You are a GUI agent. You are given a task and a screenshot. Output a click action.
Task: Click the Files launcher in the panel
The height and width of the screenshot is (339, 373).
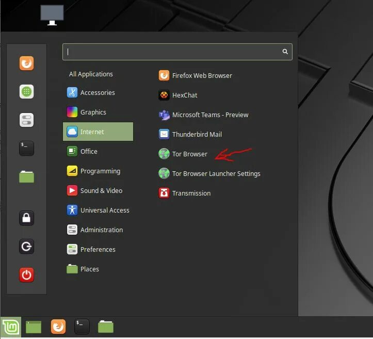point(106,327)
